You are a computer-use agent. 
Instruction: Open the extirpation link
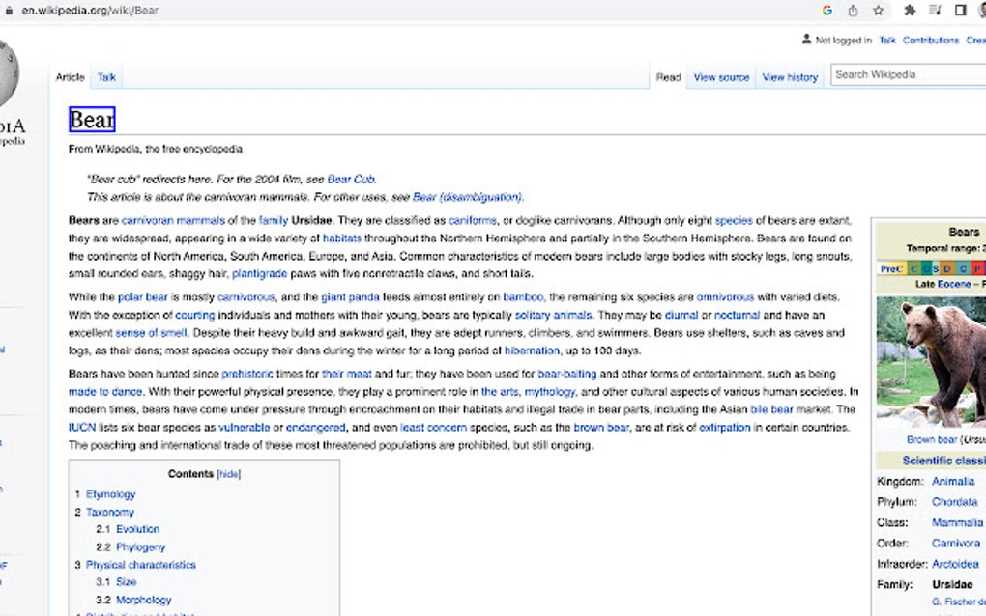coord(724,427)
